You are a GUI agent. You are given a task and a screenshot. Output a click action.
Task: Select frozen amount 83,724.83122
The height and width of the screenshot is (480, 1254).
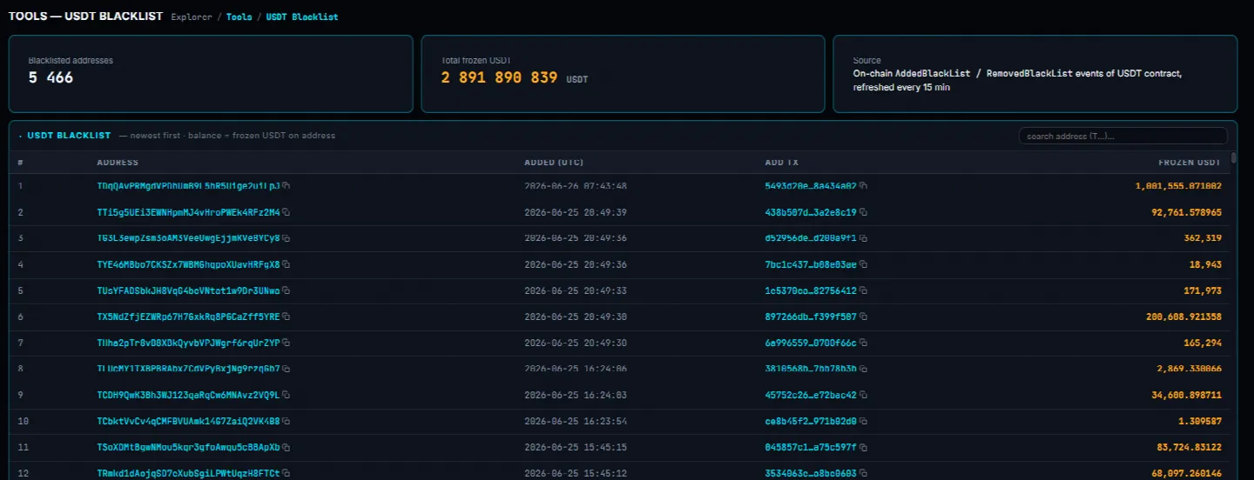1189,447
